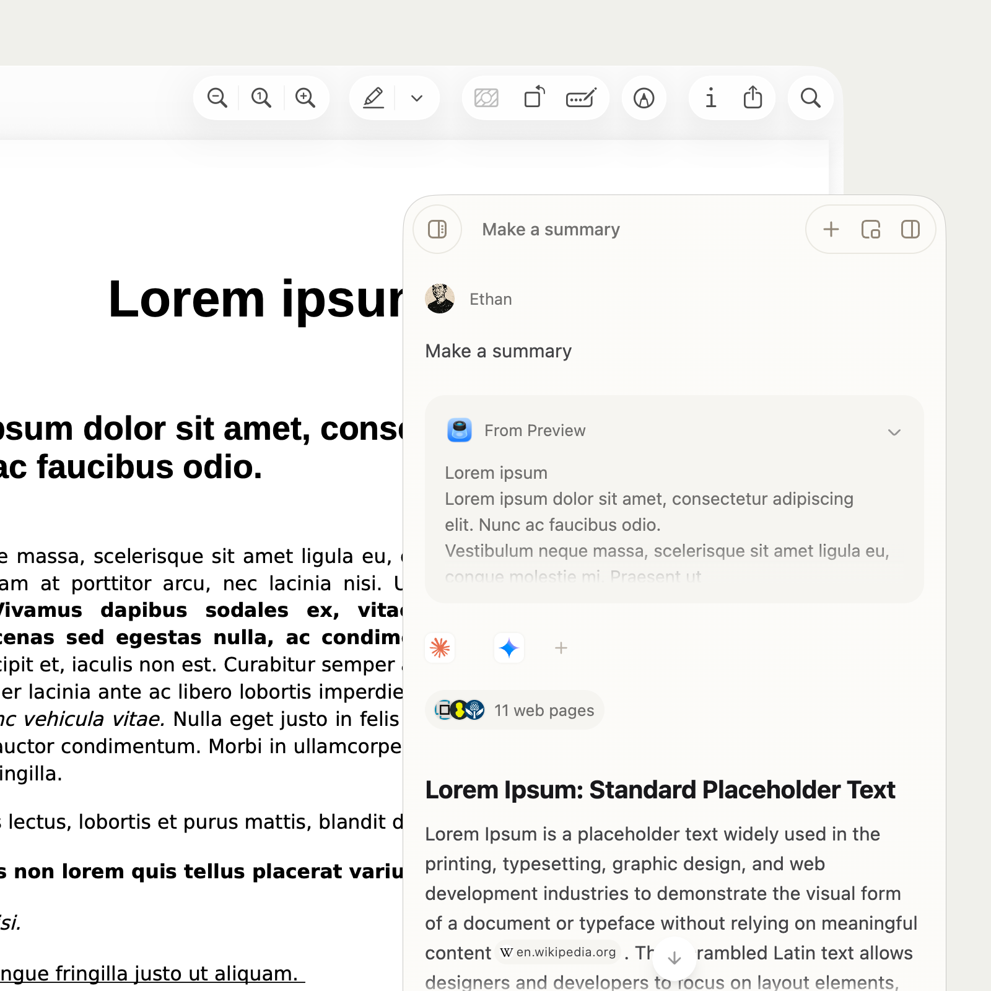Expand the markup tools dropdown chevron
Viewport: 991px width, 991px height.
tap(416, 97)
